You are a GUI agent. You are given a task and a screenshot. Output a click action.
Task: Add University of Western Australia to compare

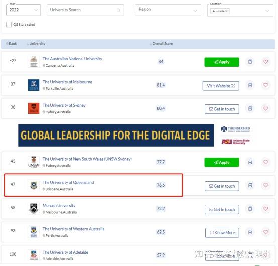250,232
